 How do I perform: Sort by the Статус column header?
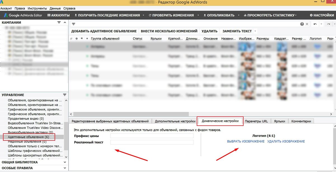137,39
